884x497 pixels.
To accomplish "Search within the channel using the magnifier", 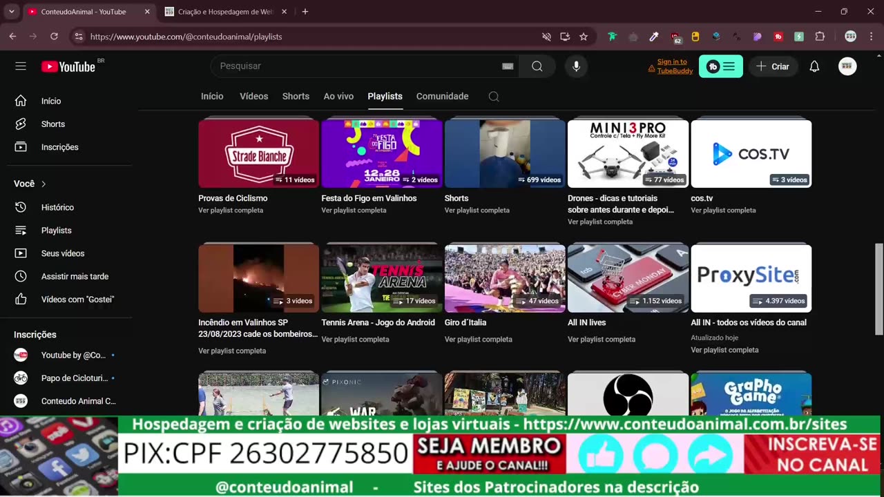I will coord(494,97).
